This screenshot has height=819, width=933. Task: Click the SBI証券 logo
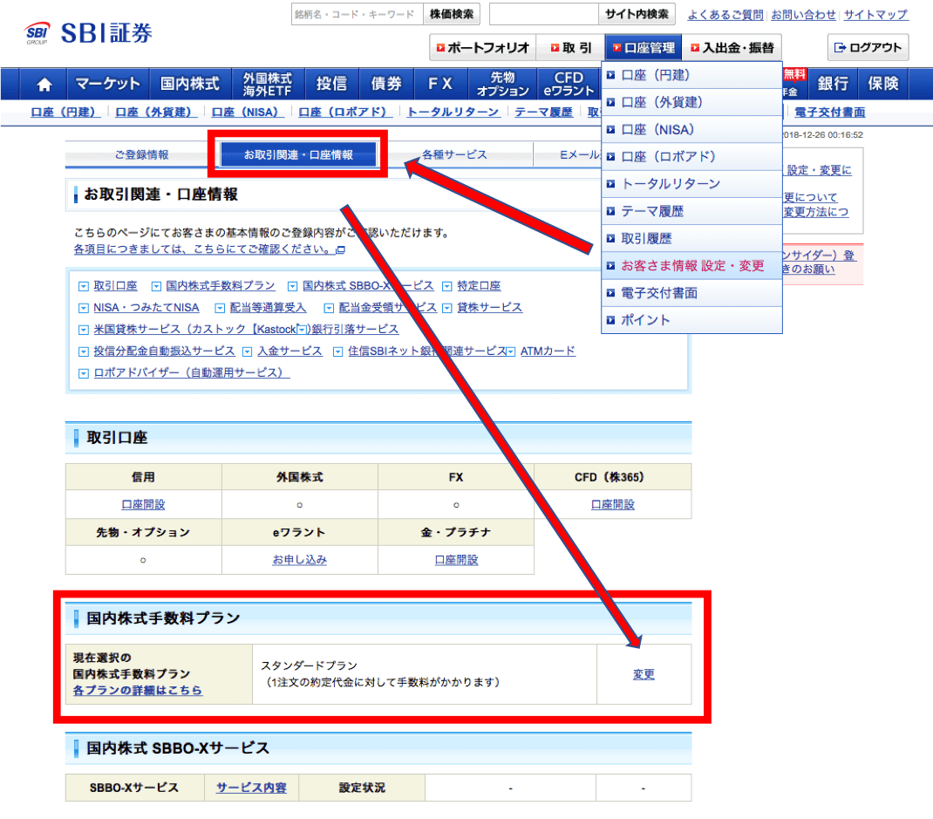click(89, 33)
